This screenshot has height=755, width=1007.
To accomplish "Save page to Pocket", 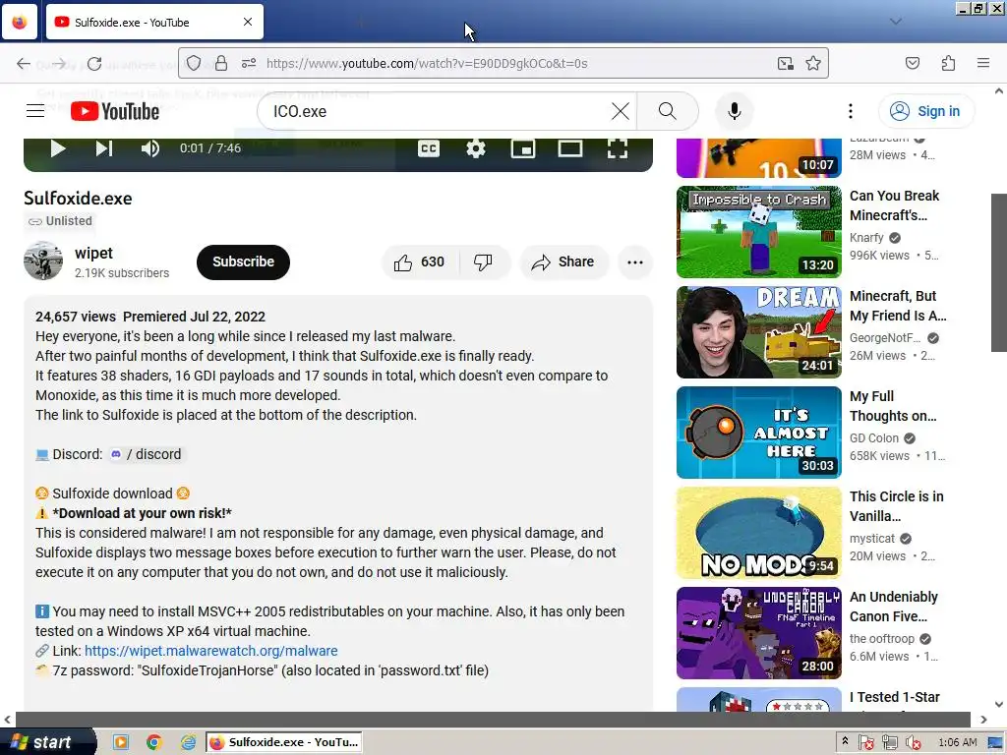I will pyautogui.click(x=912, y=63).
